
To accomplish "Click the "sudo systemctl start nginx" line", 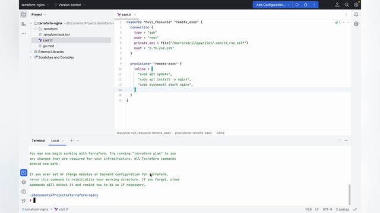I will (x=166, y=85).
